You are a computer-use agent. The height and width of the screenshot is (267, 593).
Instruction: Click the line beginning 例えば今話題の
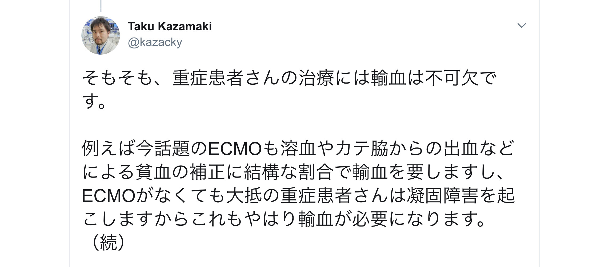coord(298,149)
